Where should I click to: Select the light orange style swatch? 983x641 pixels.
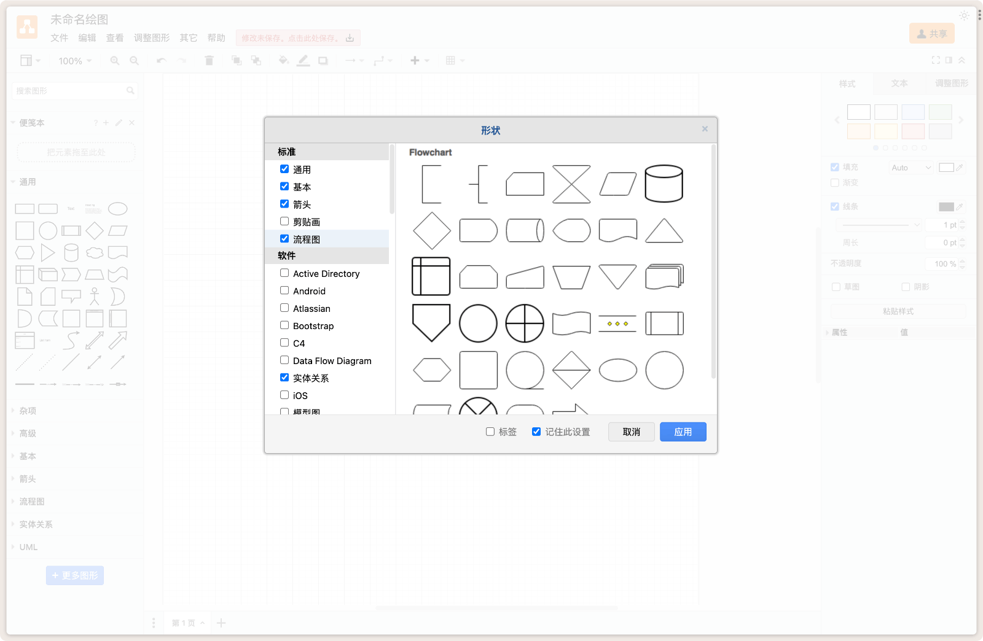pos(859,131)
